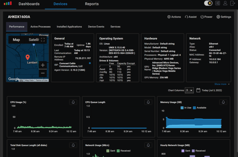The image size is (238, 157).
Task: Zoom in on the map
Action: coord(43,65)
